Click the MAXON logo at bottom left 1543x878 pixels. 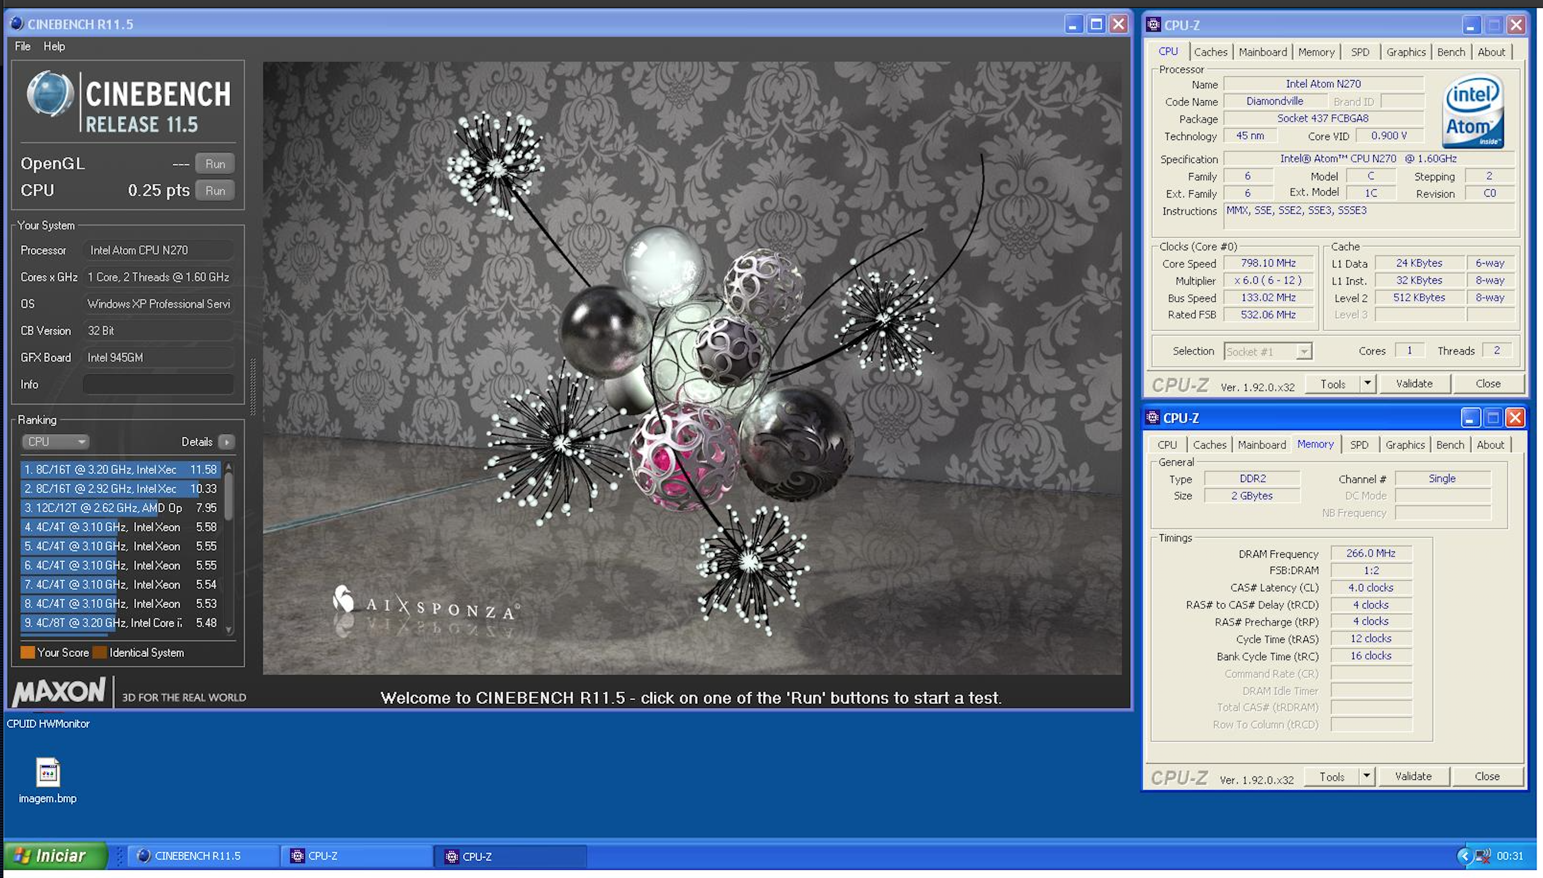(x=58, y=692)
